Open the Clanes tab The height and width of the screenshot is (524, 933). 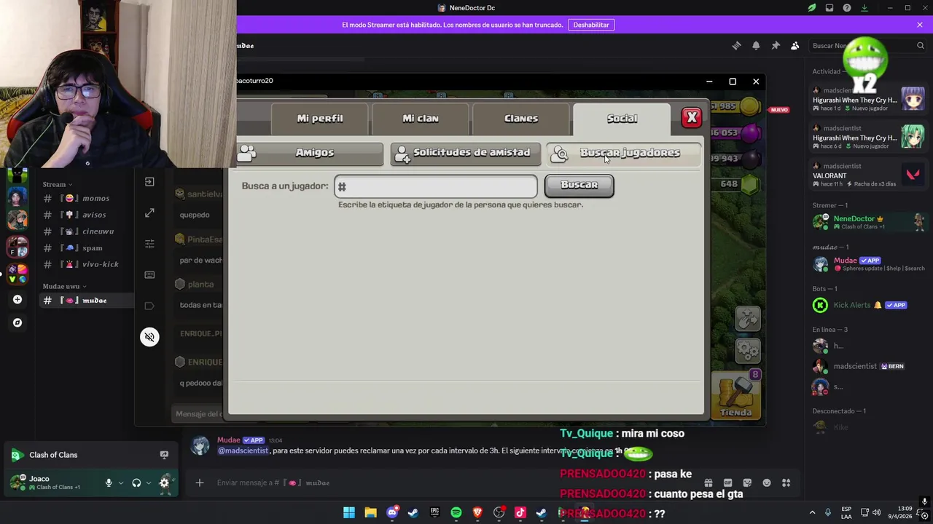pyautogui.click(x=521, y=119)
